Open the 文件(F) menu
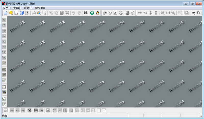Image resolution: width=204 pixels, height=119 pixels. 7,8
